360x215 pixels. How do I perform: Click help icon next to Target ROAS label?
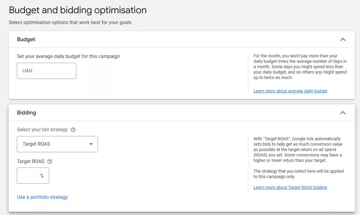pos(50,162)
